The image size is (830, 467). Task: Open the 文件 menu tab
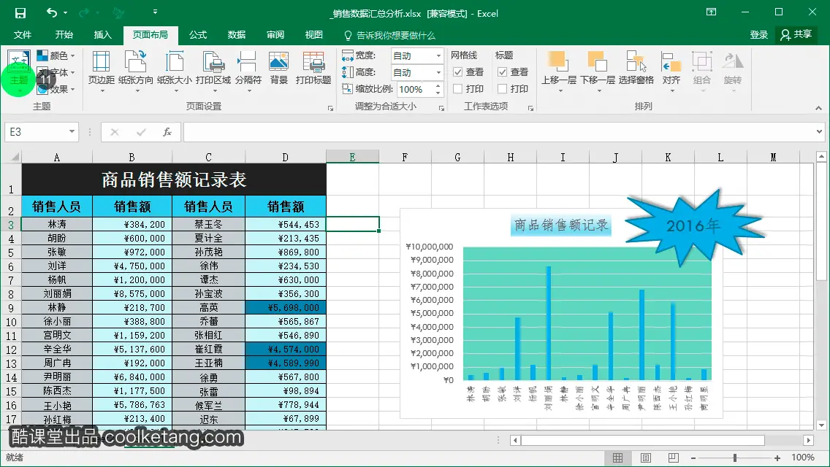click(22, 35)
